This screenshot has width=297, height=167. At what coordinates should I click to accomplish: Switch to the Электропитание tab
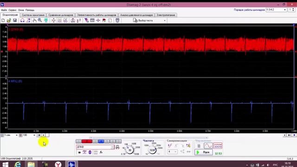click(166, 15)
